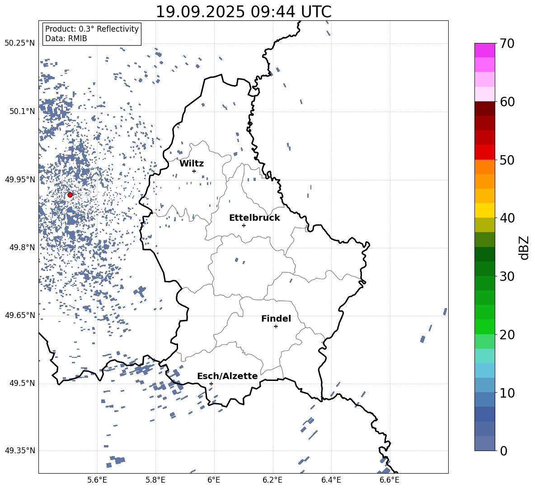Click the colorbar tick value 30
The image size is (535, 489).
point(507,276)
